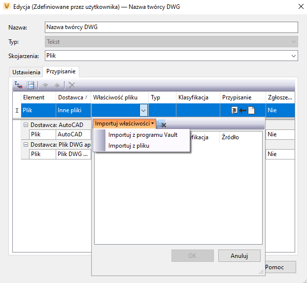Click the Pomoc button
The height and width of the screenshot is (283, 307).
280,267
